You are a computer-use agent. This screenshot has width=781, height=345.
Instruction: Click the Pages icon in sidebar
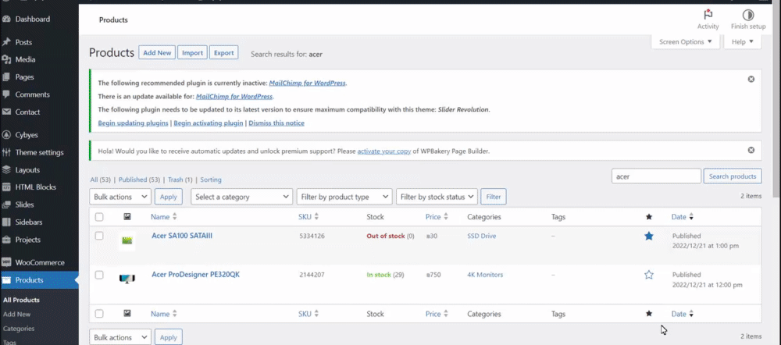point(6,77)
